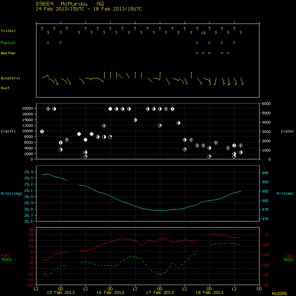Image resolution: width=296 pixels, height=296 pixels.
Task: Select the cloud symbol at 13000 ft
Action: coord(179,123)
